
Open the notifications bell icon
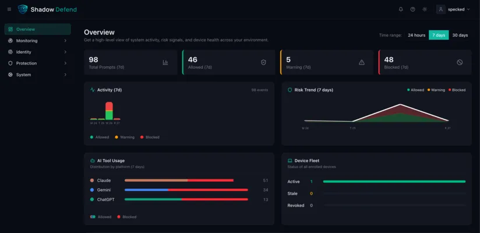point(401,9)
